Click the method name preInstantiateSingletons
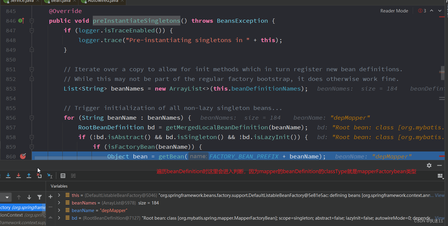The width and height of the screenshot is (448, 226). (x=137, y=21)
